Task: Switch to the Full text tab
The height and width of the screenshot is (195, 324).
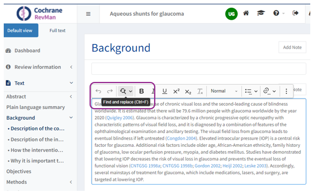Action: pyautogui.click(x=57, y=30)
